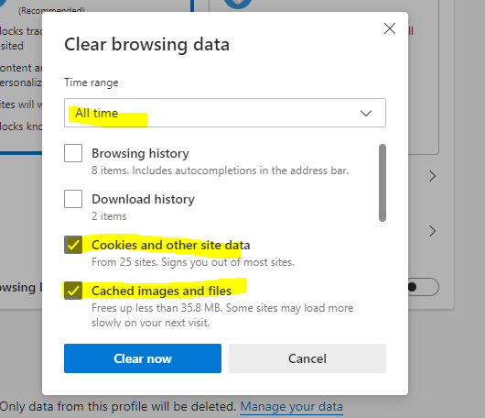Expand the lower right chevron row

coord(433,231)
